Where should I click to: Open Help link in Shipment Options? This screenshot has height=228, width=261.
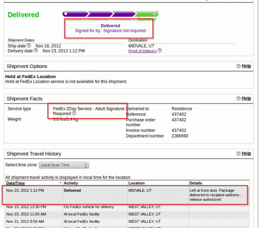click(246, 66)
